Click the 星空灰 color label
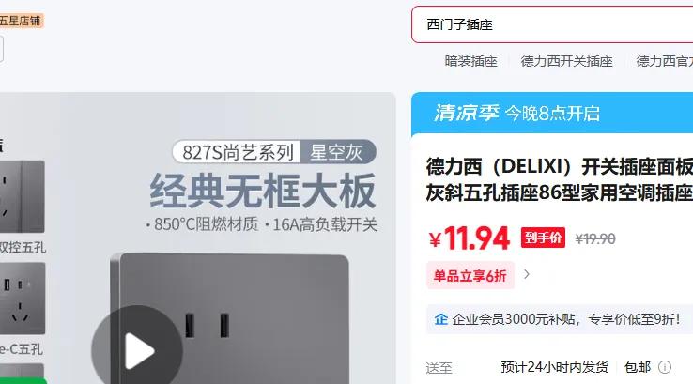Viewport: 693px width, 384px height. pos(336,152)
